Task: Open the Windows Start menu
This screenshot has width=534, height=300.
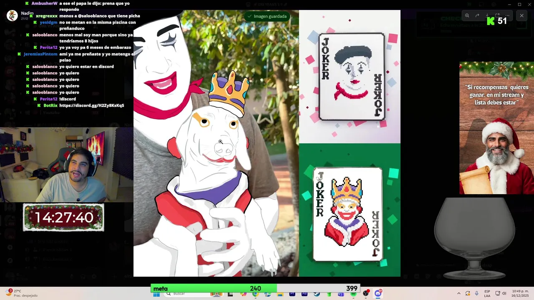Action: [x=156, y=294]
